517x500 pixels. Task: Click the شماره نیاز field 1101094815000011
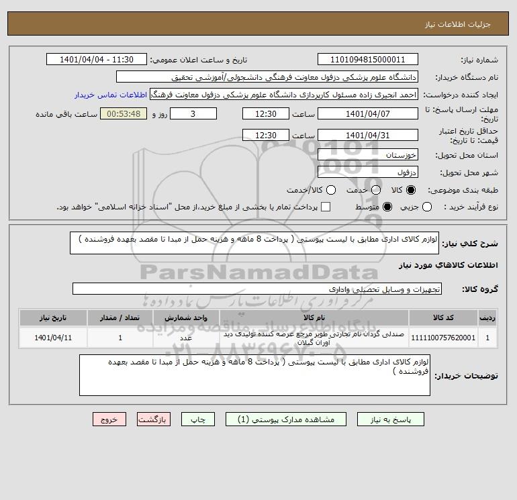[x=368, y=59]
